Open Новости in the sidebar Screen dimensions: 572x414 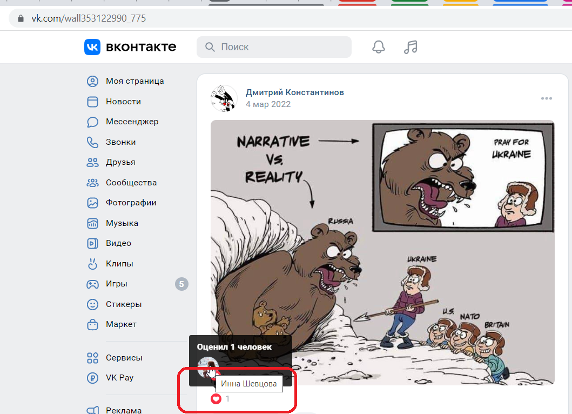pos(123,102)
